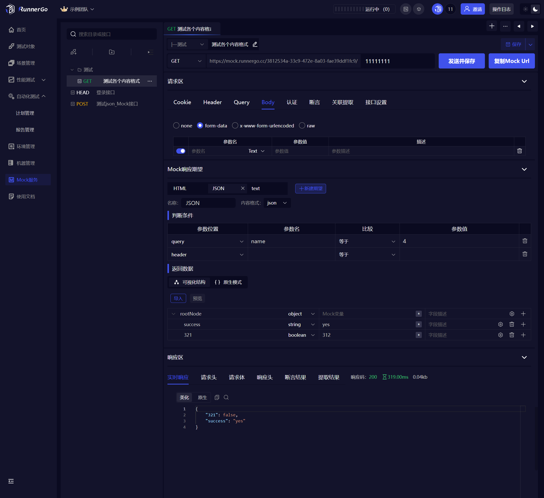Toggle the form-data parameter enable switch
This screenshot has width=544, height=498.
click(x=181, y=151)
